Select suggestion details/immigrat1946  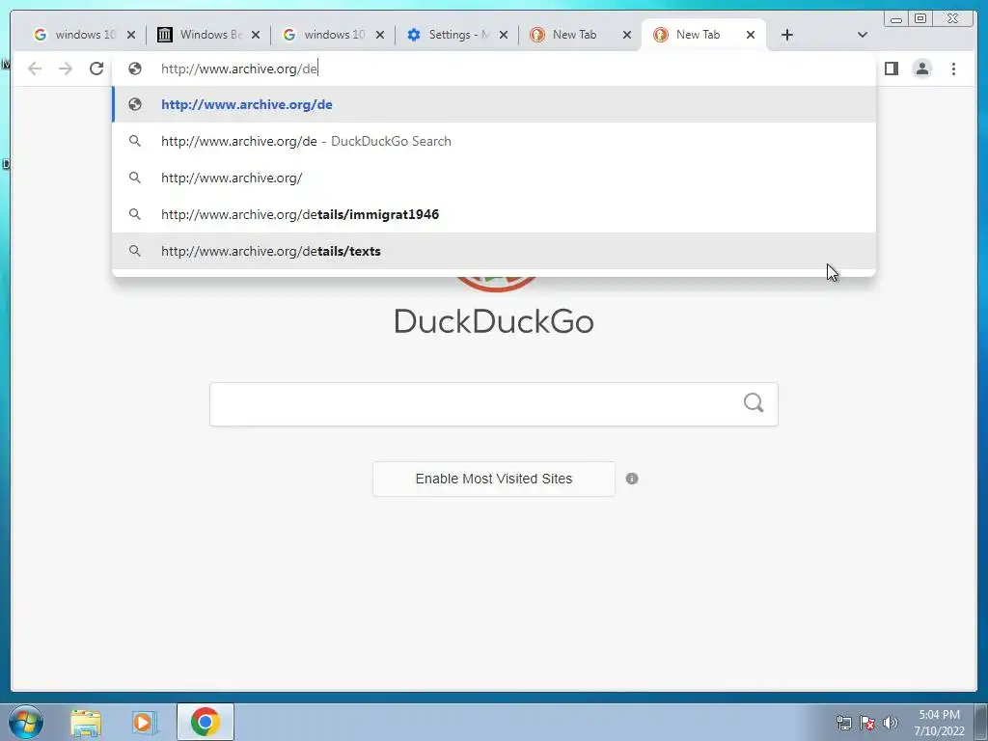494,214
